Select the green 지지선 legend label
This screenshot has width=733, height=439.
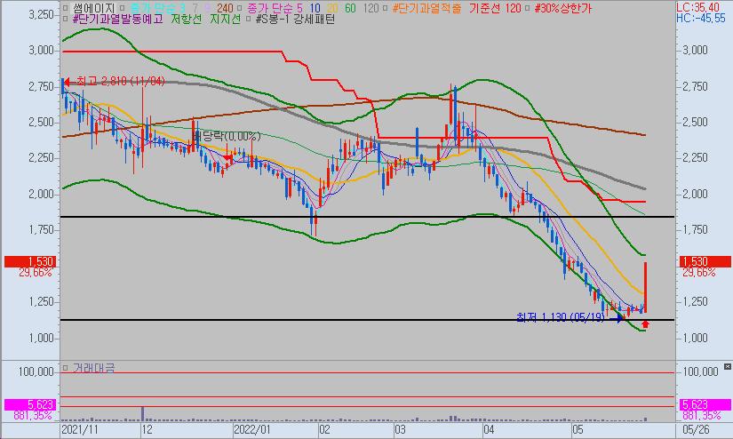pos(225,20)
